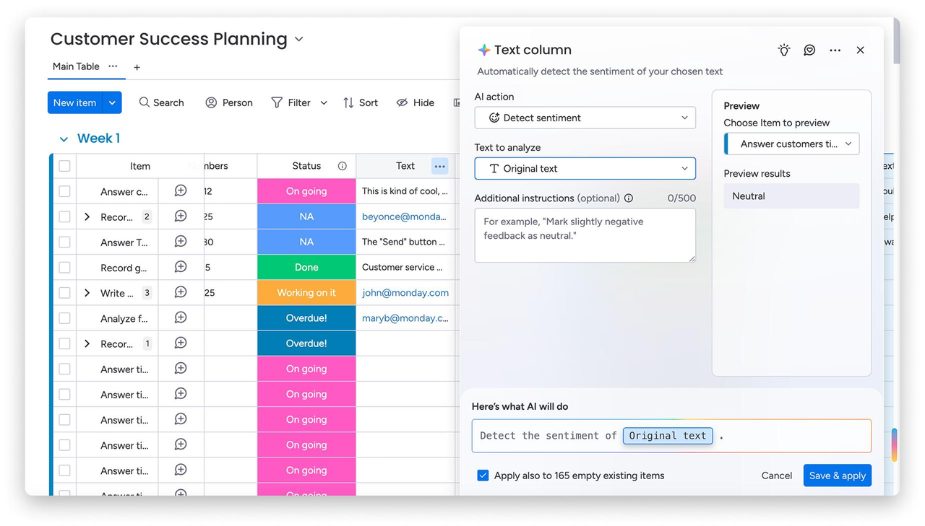
Task: Filter items by Person
Action: [x=229, y=102]
